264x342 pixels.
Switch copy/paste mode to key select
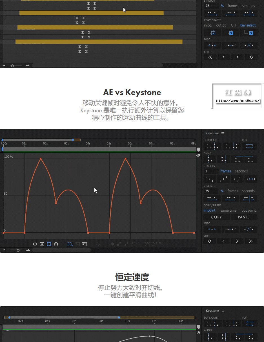[x=248, y=25]
